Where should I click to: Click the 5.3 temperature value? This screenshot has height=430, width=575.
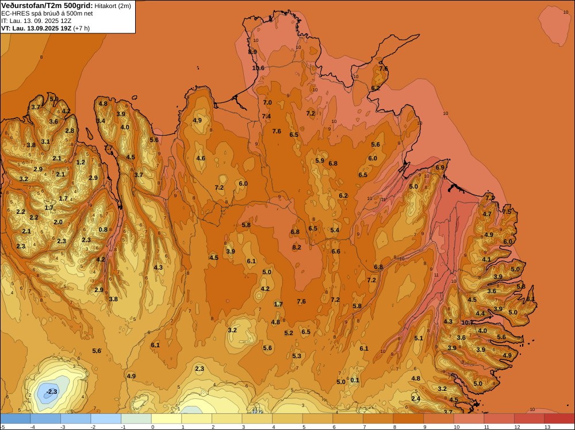297,356
